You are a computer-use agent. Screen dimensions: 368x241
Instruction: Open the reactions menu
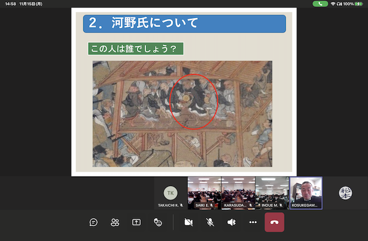point(158,222)
